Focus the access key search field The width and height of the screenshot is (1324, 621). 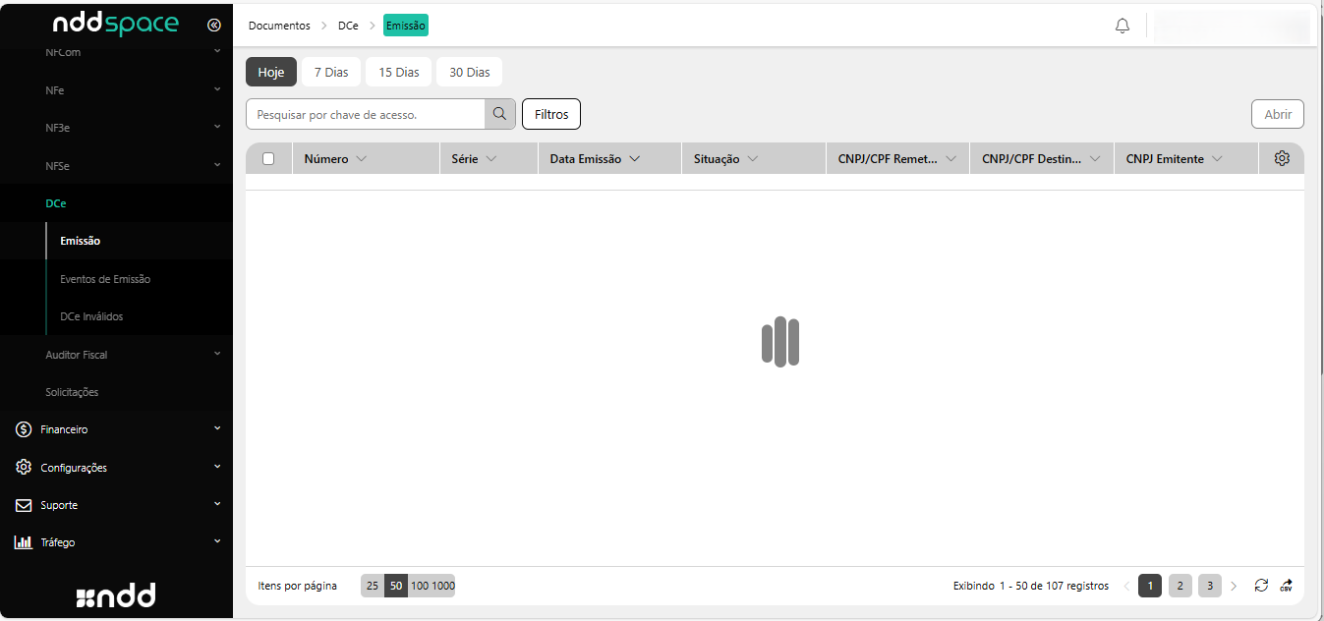click(366, 114)
